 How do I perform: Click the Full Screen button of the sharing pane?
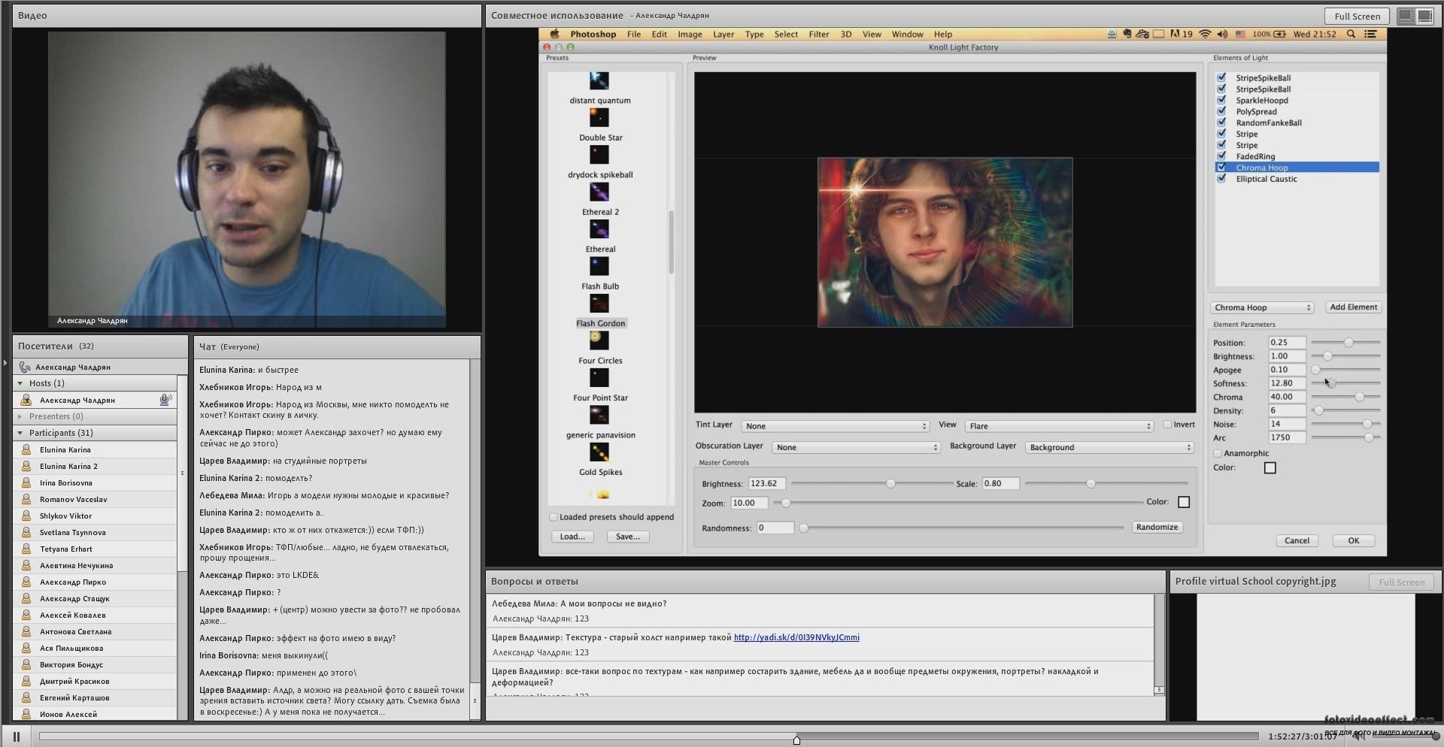1357,16
